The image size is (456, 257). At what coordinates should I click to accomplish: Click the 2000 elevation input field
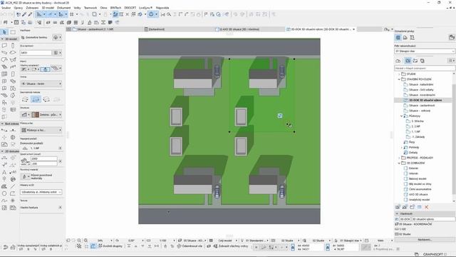(x=44, y=158)
